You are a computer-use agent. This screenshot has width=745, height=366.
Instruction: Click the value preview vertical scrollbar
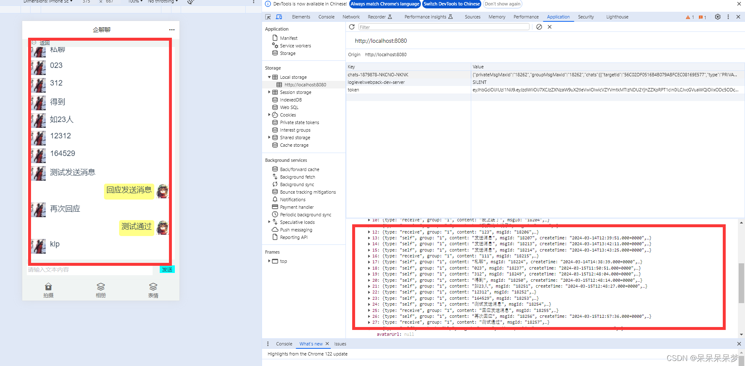741,283
